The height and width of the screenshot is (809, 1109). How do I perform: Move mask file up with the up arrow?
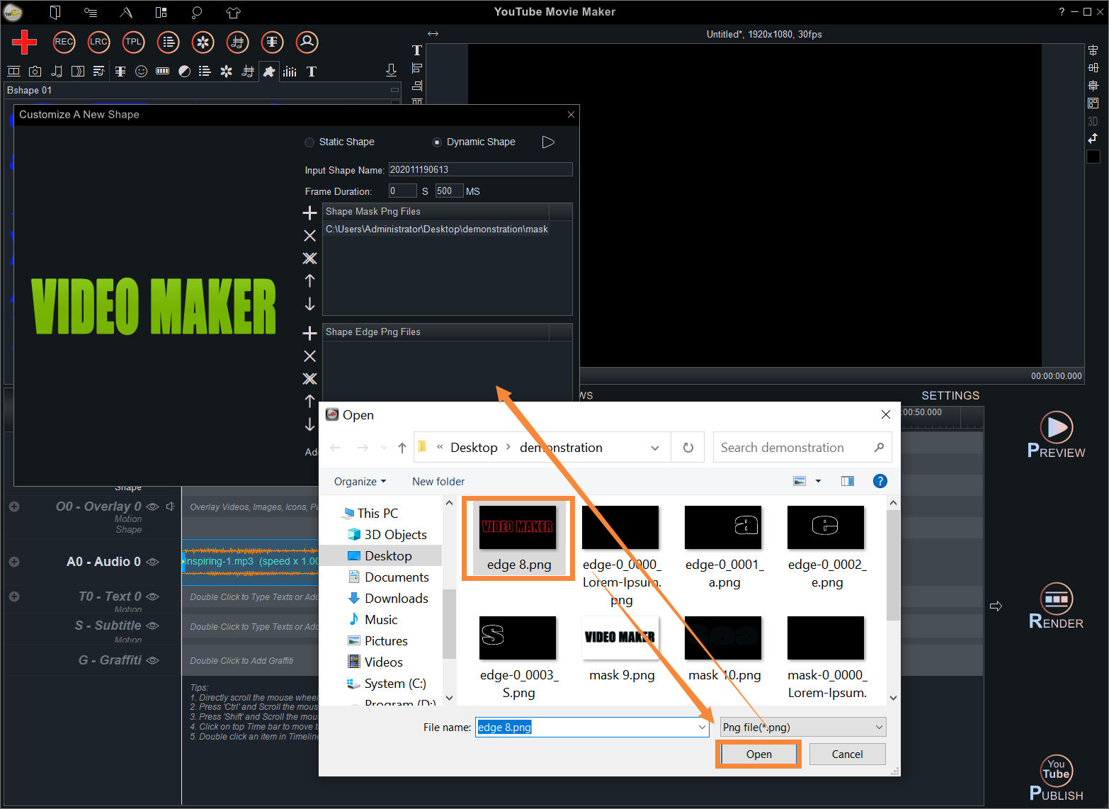point(309,281)
